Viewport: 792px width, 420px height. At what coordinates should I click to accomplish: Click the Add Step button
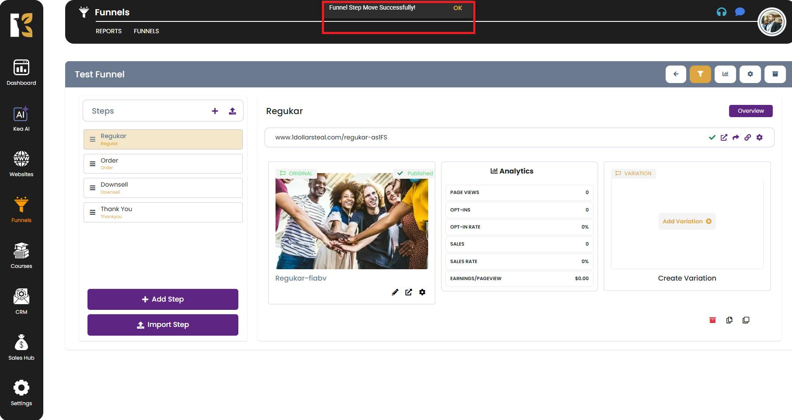point(163,299)
